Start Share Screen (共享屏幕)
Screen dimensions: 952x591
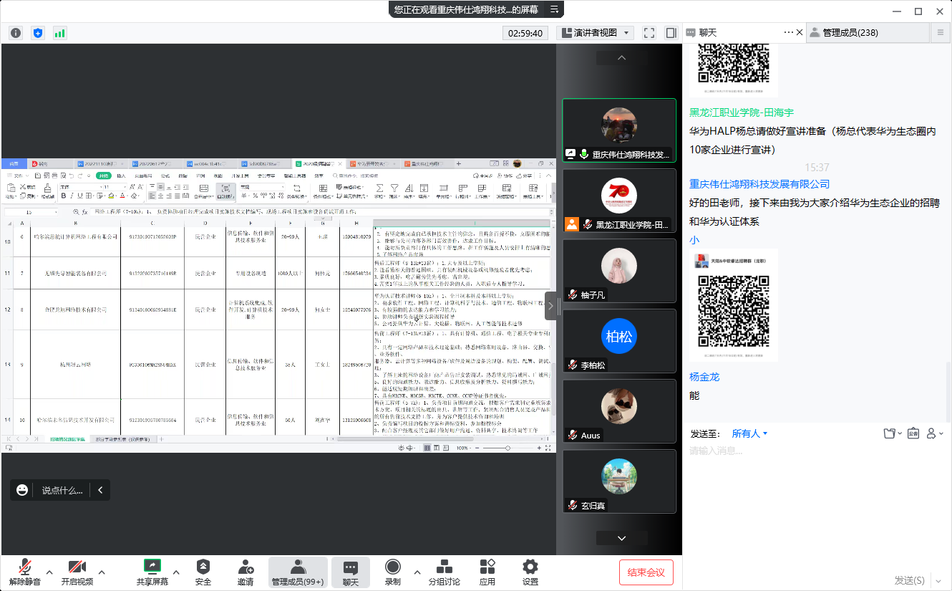coord(152,572)
